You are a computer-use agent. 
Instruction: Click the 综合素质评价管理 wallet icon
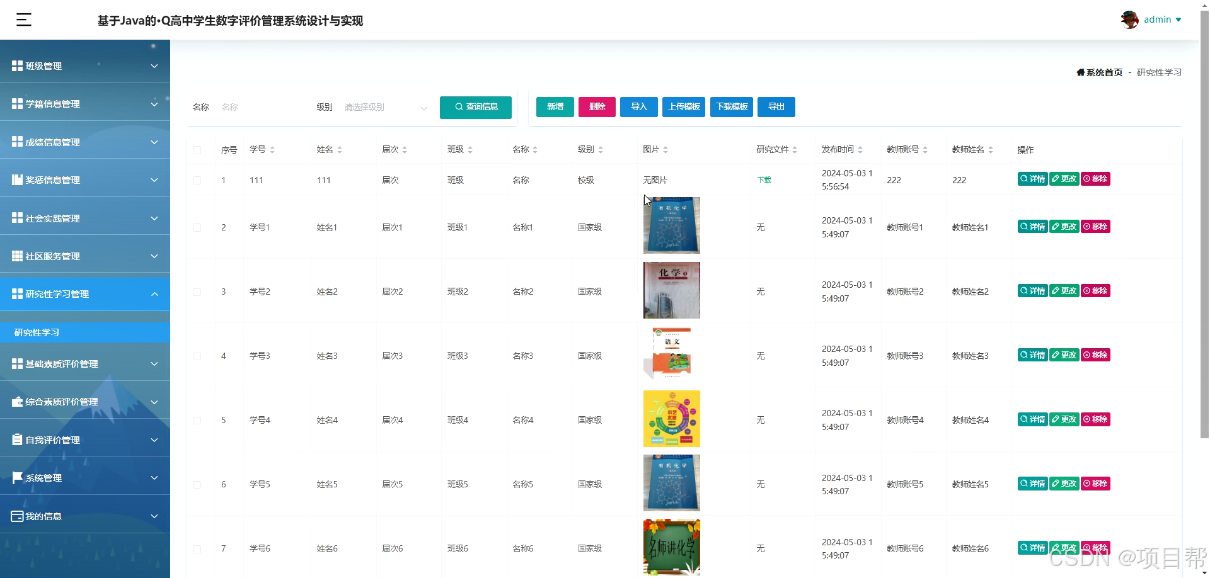tap(17, 402)
